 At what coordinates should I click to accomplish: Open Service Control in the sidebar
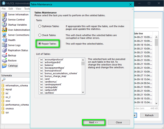click(4, 20)
